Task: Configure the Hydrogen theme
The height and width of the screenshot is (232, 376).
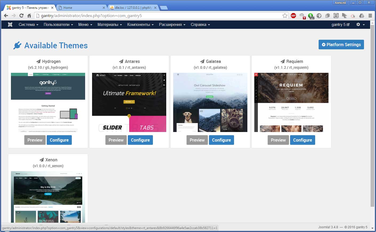Action: click(x=59, y=140)
